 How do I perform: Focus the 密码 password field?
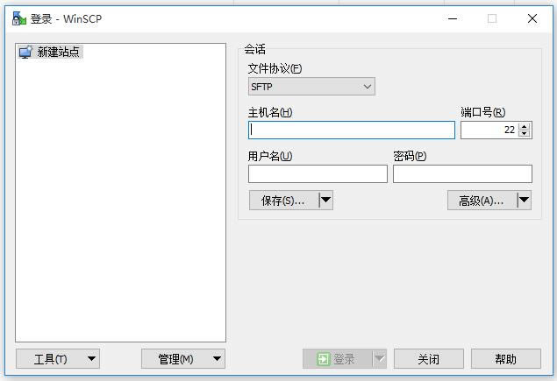[x=462, y=173]
